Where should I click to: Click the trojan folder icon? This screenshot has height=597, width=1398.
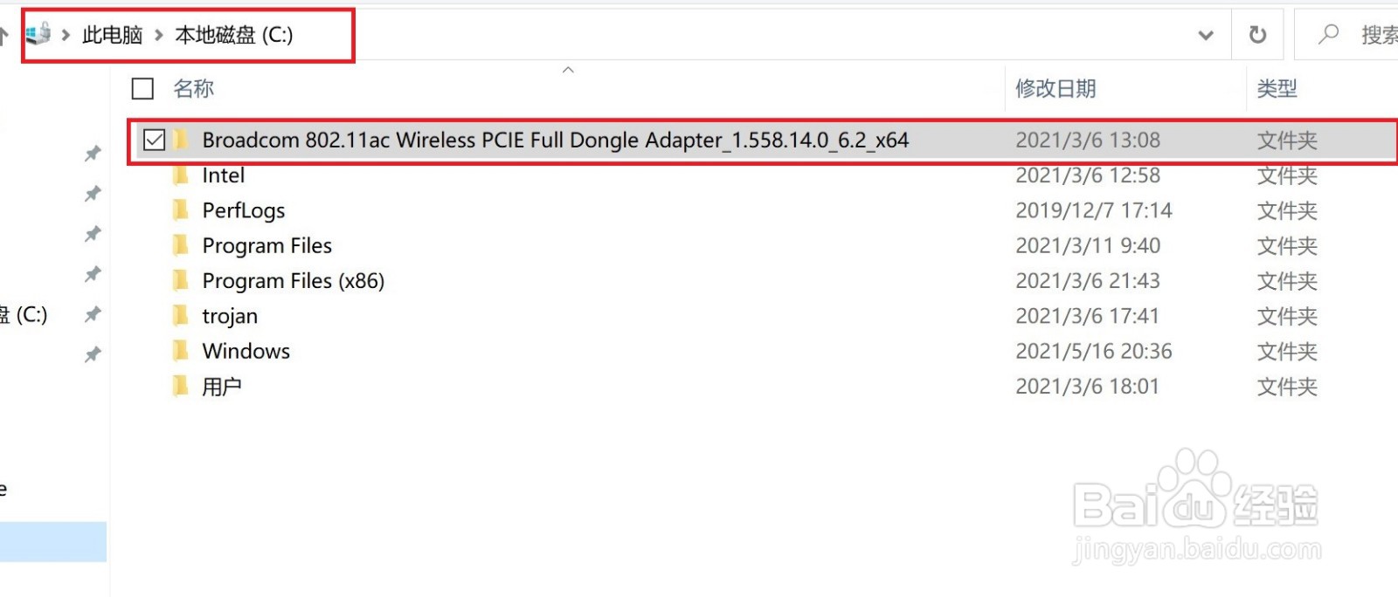coord(181,316)
